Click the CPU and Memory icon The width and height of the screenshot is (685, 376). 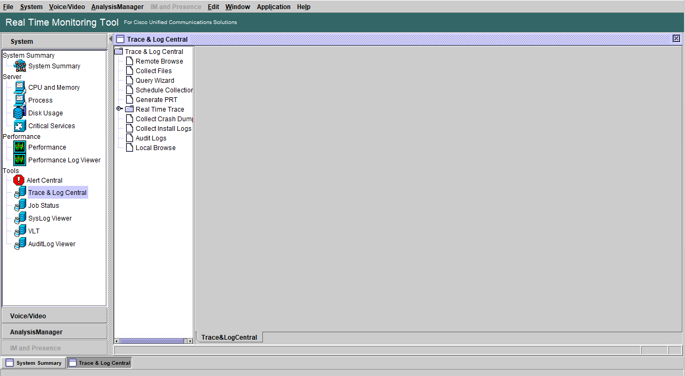(x=20, y=88)
